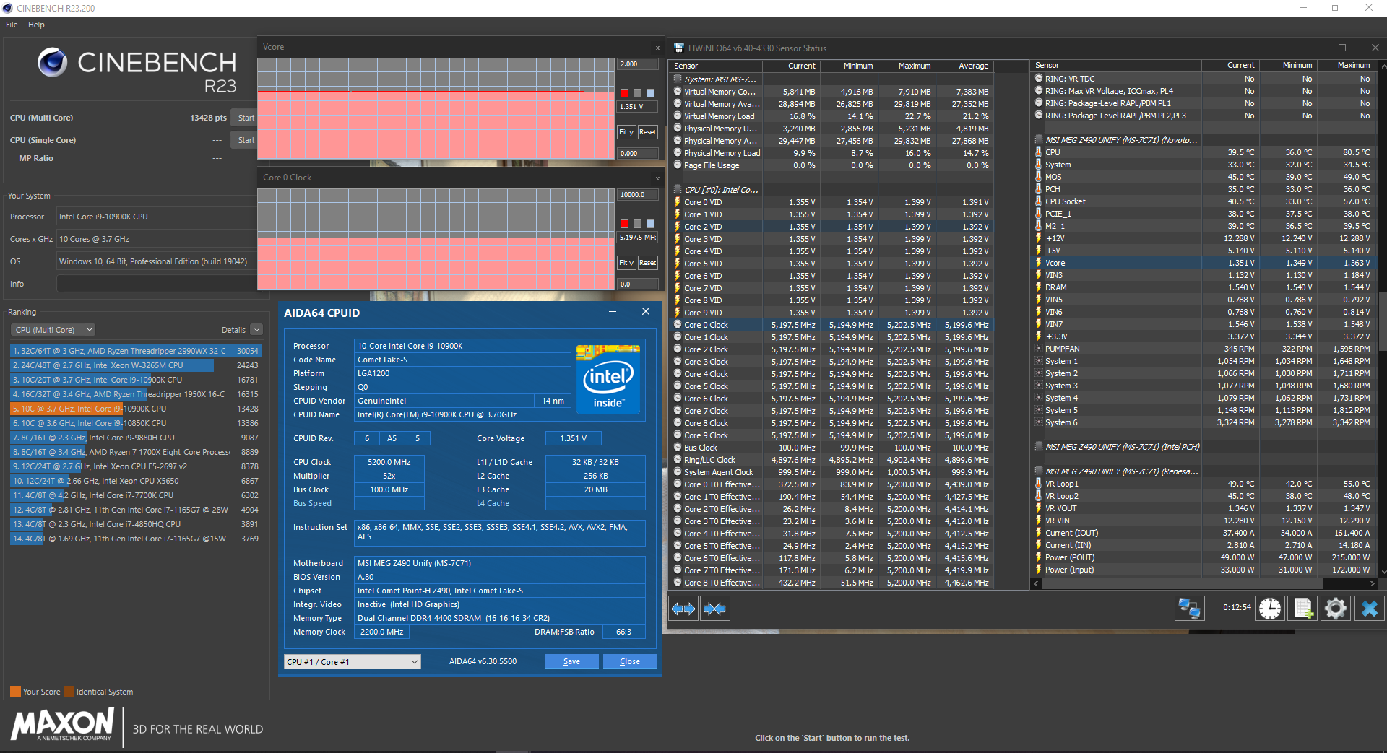Click the red color swatch in Vcore graph

click(x=624, y=93)
